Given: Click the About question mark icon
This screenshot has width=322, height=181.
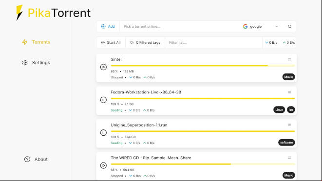Looking at the screenshot, I should [x=27, y=159].
